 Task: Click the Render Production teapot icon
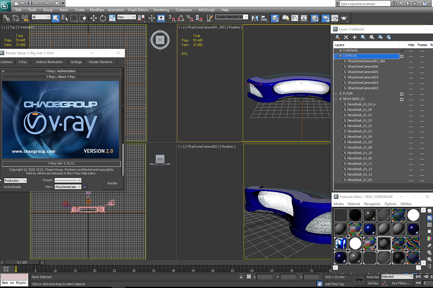345,18
